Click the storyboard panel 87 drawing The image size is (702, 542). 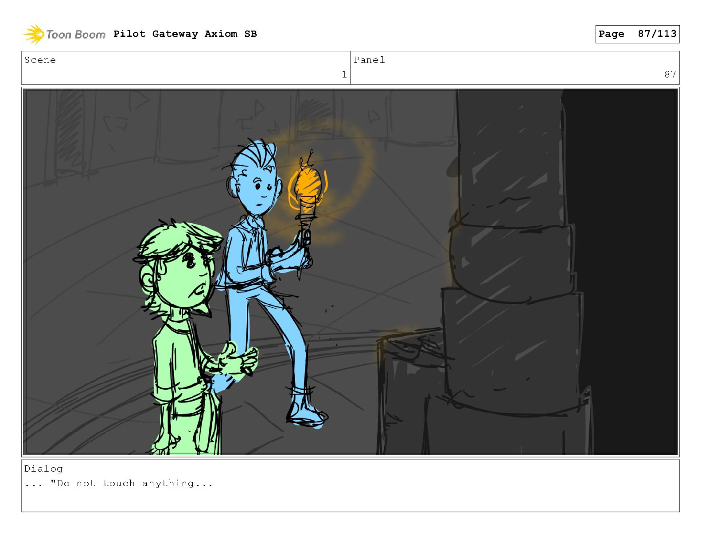tap(351, 272)
